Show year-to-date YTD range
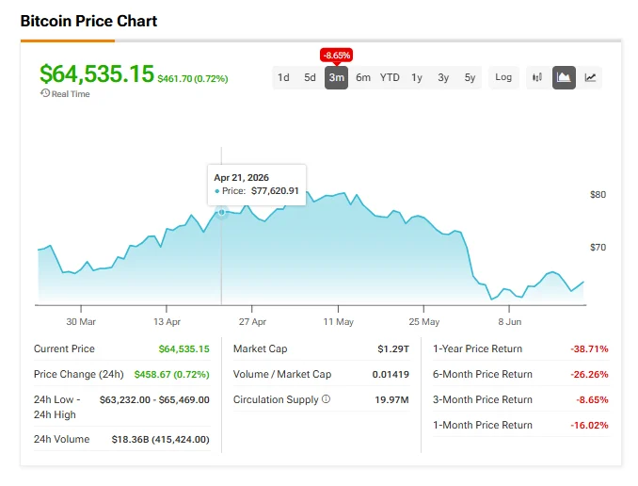The width and height of the screenshot is (638, 486). pos(390,77)
